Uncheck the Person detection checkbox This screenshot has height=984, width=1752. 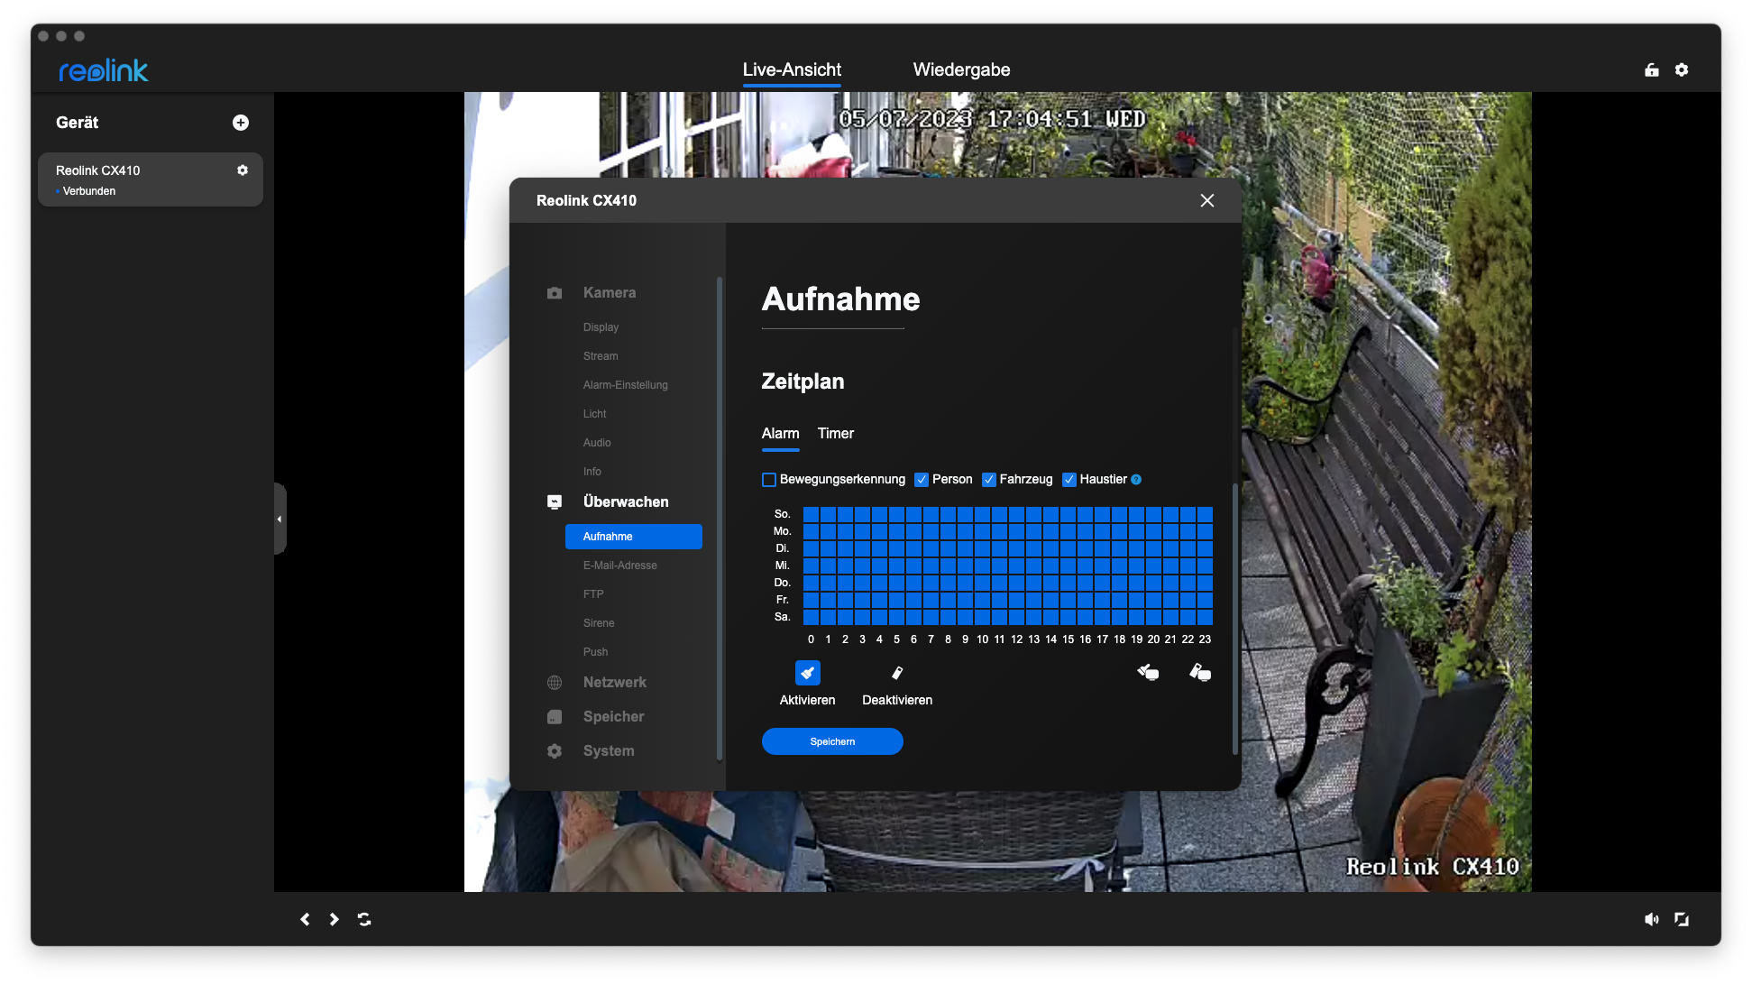[922, 480]
